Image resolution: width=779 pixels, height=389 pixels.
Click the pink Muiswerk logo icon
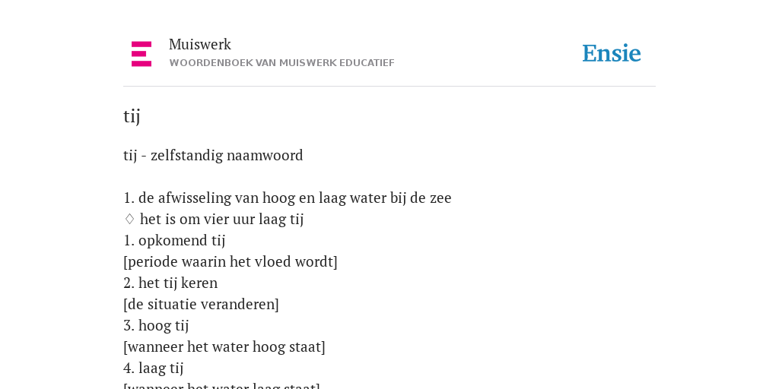point(141,54)
